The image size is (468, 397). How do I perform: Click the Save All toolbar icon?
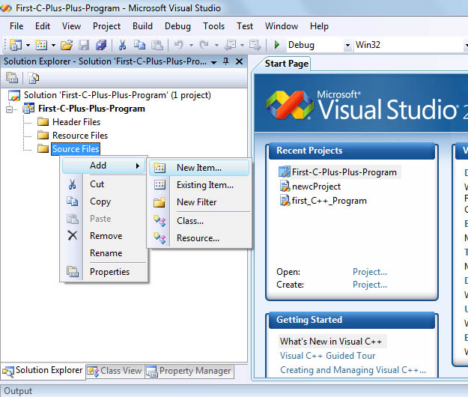tap(101, 45)
